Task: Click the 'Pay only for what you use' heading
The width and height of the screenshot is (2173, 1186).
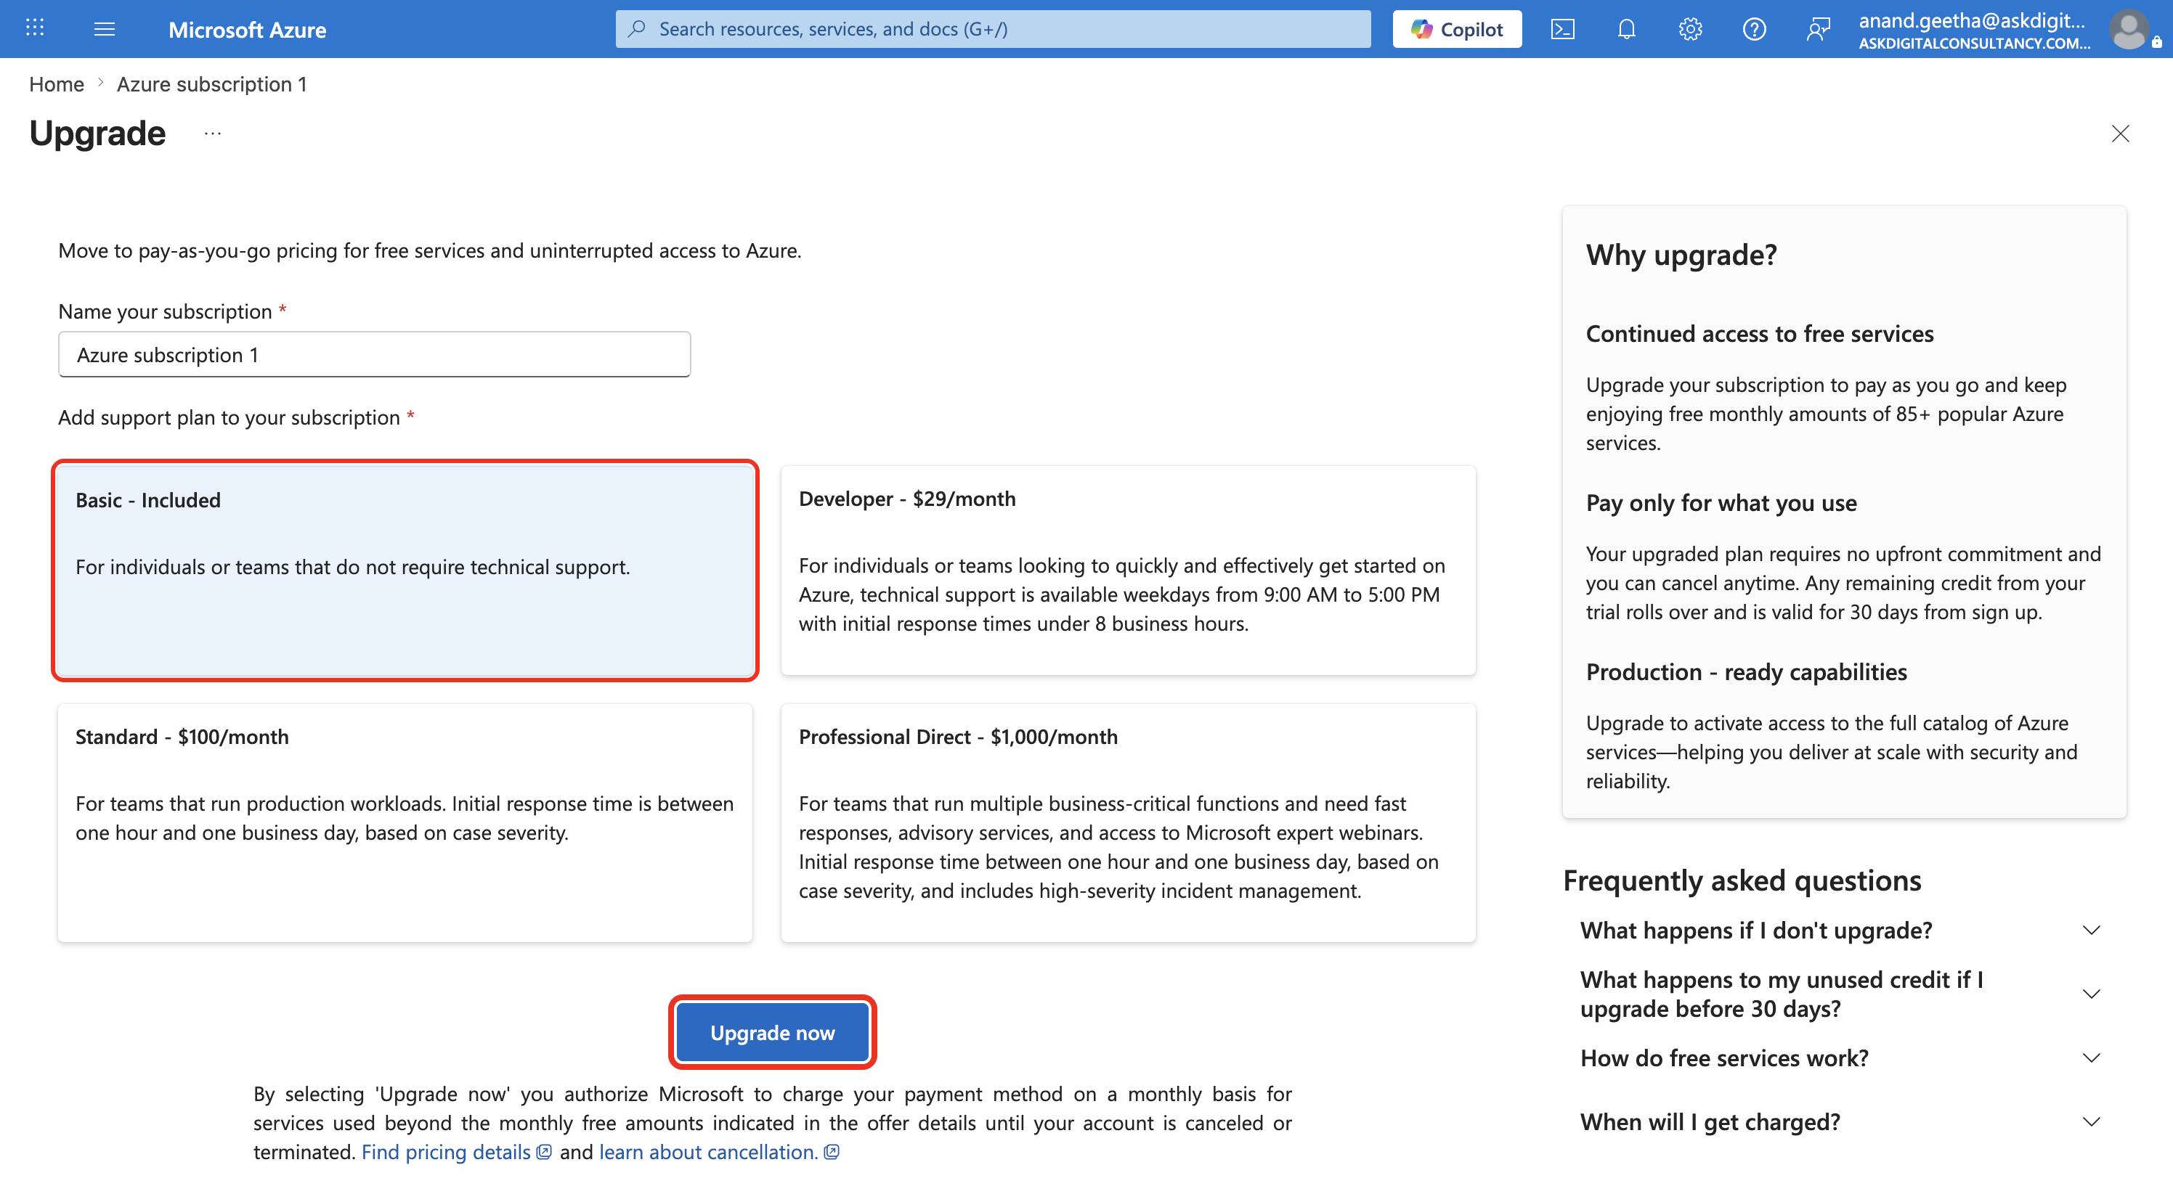Action: [x=1721, y=503]
